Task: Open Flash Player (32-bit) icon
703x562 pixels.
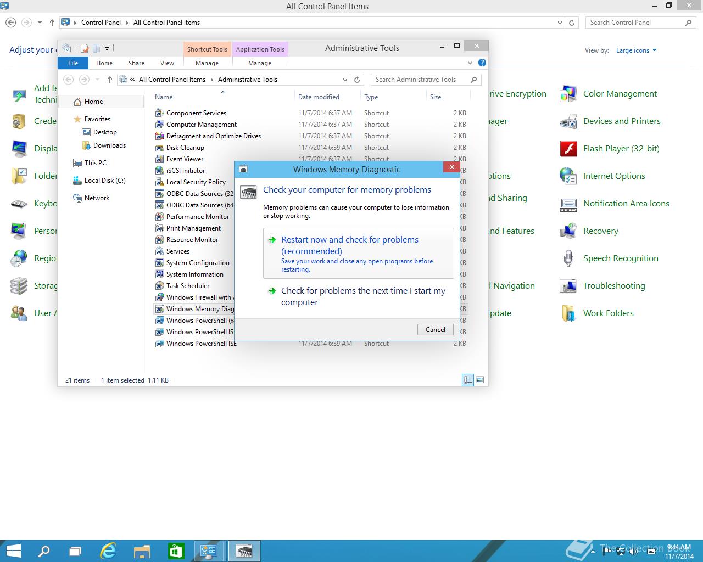Action: tap(568, 149)
